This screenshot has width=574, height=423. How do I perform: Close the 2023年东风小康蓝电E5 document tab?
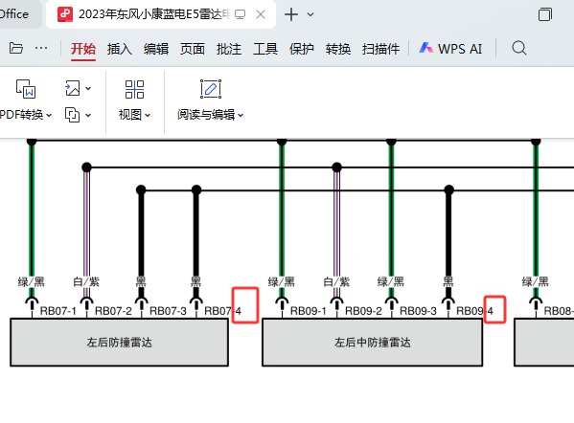pyautogui.click(x=261, y=14)
